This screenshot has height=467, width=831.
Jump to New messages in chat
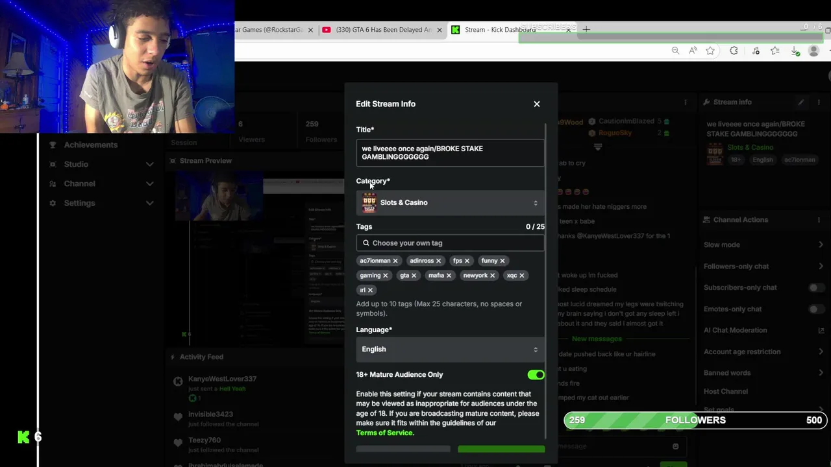597,339
